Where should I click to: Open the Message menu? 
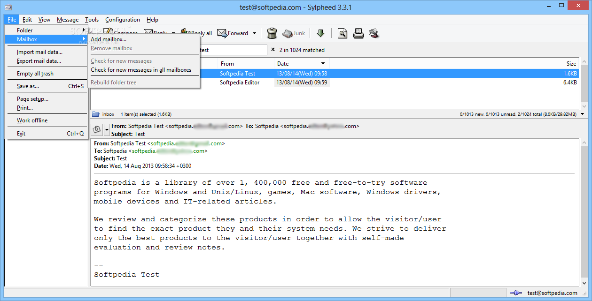68,20
